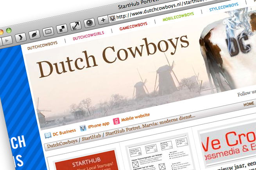256x170 pixels.
Task: Click the plus add bookmark button
Action: click(x=103, y=20)
